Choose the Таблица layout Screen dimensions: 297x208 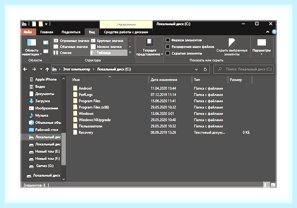pyautogui.click(x=109, y=53)
